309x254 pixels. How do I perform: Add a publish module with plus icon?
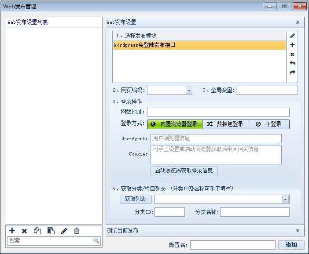click(292, 45)
